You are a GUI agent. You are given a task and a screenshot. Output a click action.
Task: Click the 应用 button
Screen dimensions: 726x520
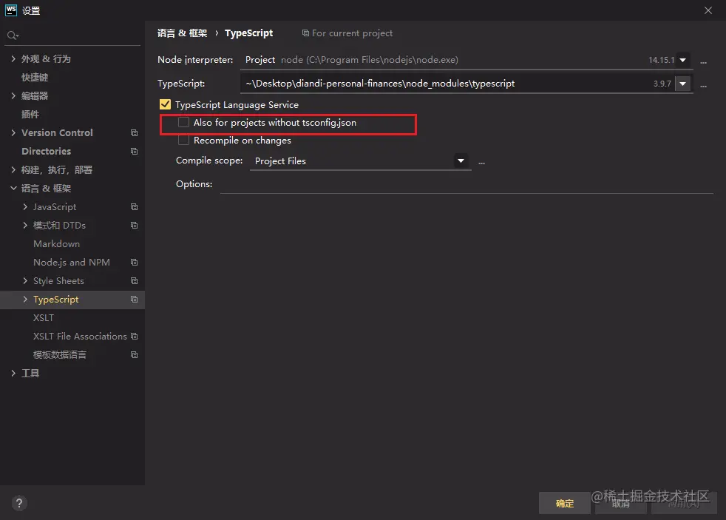coord(684,503)
